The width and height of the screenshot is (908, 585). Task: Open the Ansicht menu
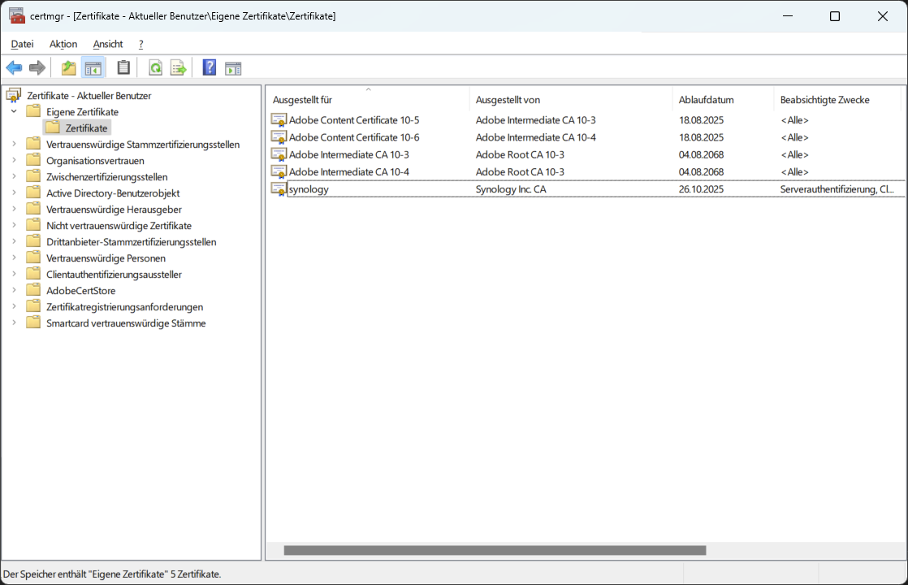(x=108, y=44)
